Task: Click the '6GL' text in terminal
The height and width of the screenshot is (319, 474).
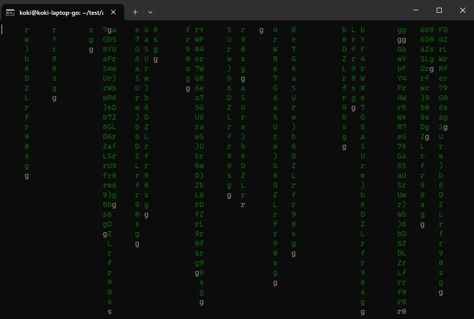Action: 109,127
